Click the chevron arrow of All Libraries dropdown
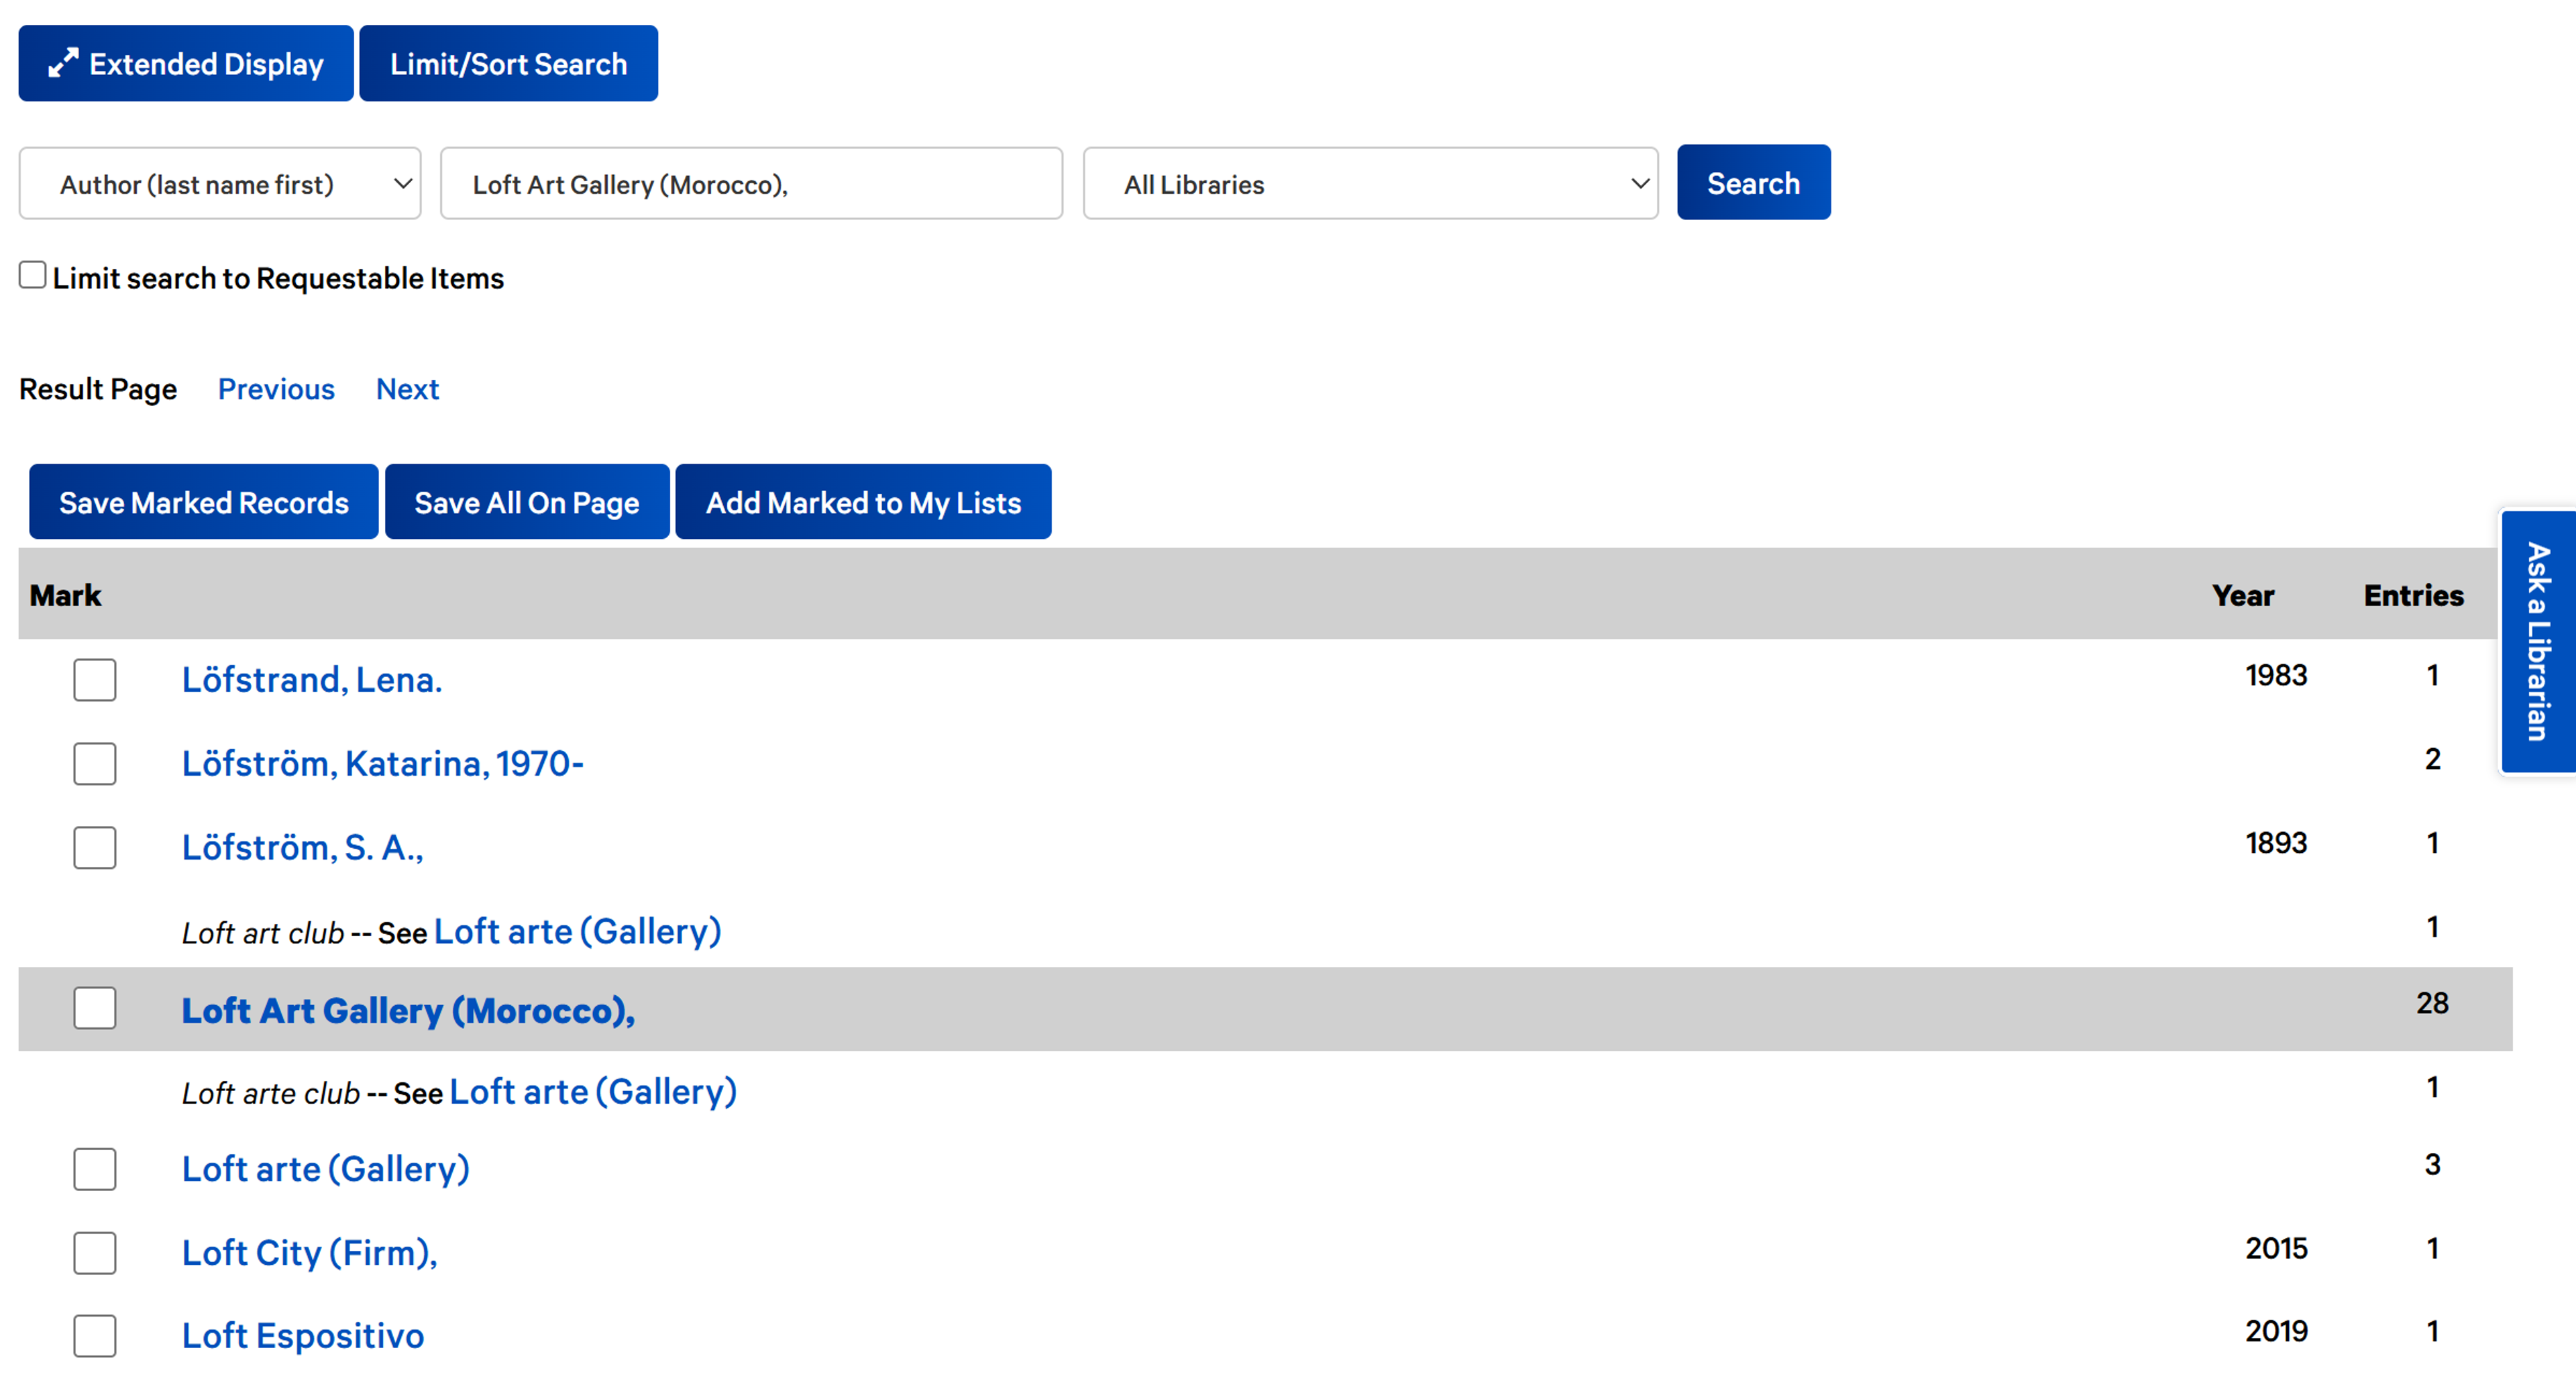Screen dimensions: 2576x1385 point(1640,184)
